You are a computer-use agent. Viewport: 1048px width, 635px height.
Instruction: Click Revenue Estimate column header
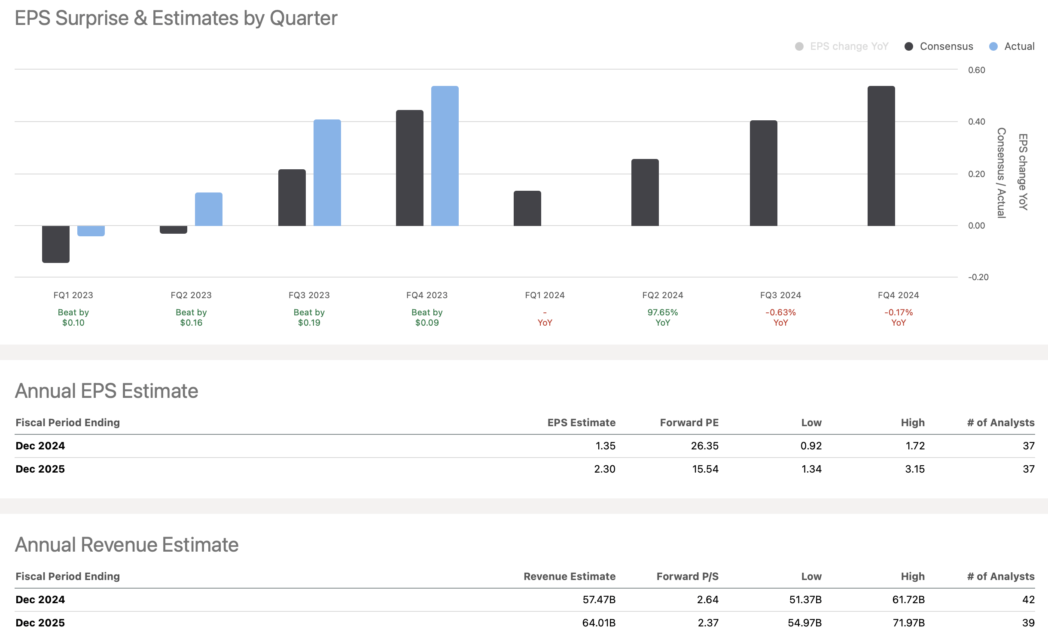pyautogui.click(x=569, y=577)
